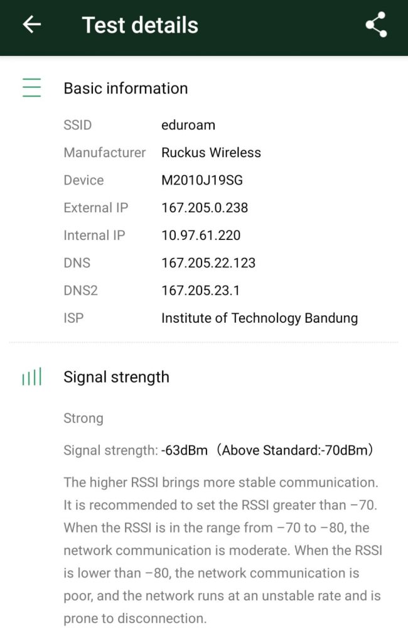408x643 pixels.
Task: Tap the DNS2 address 167.205.23.1
Action: click(x=201, y=291)
